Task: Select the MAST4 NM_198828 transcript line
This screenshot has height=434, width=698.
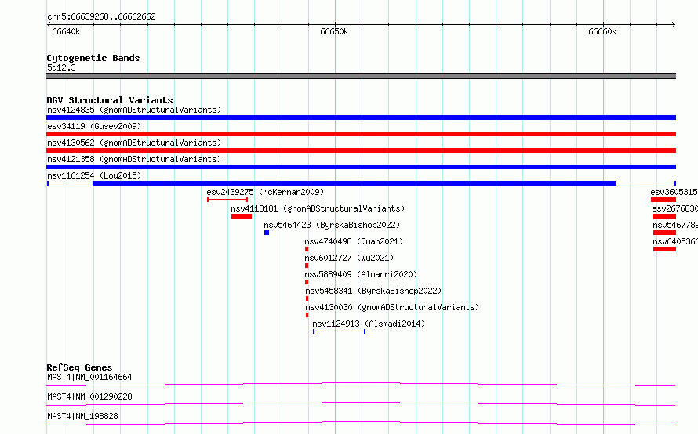Action: coord(361,423)
